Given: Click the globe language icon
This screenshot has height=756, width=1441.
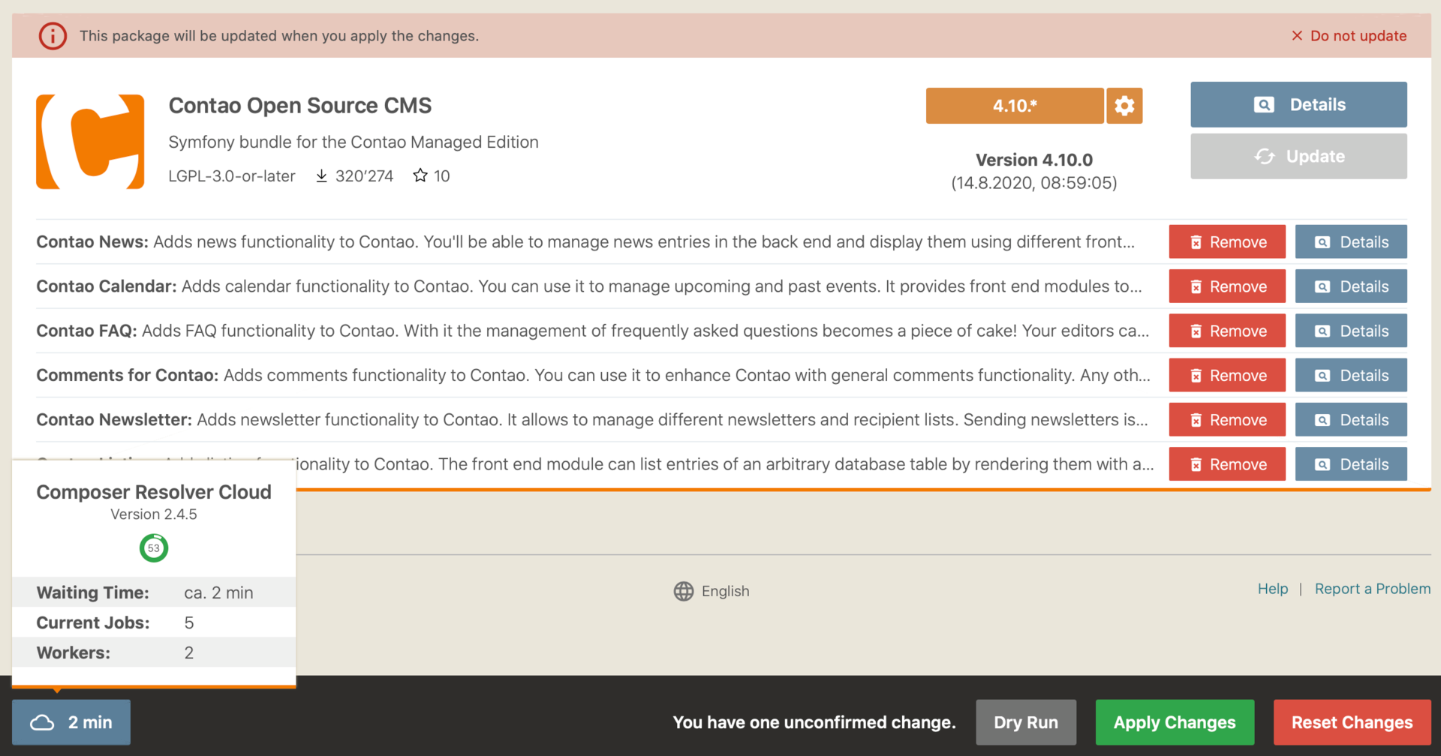Looking at the screenshot, I should tap(684, 591).
